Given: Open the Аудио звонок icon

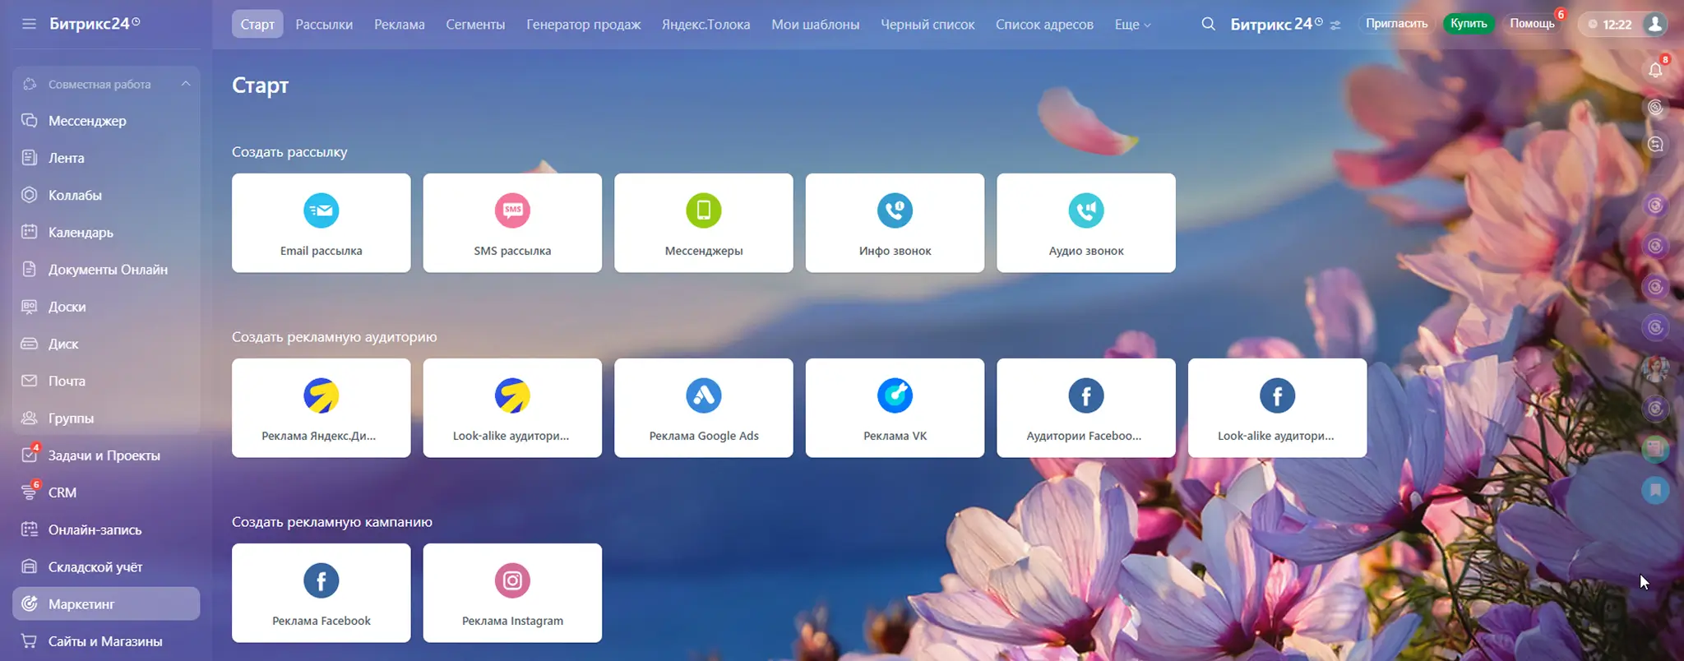Looking at the screenshot, I should [x=1085, y=210].
